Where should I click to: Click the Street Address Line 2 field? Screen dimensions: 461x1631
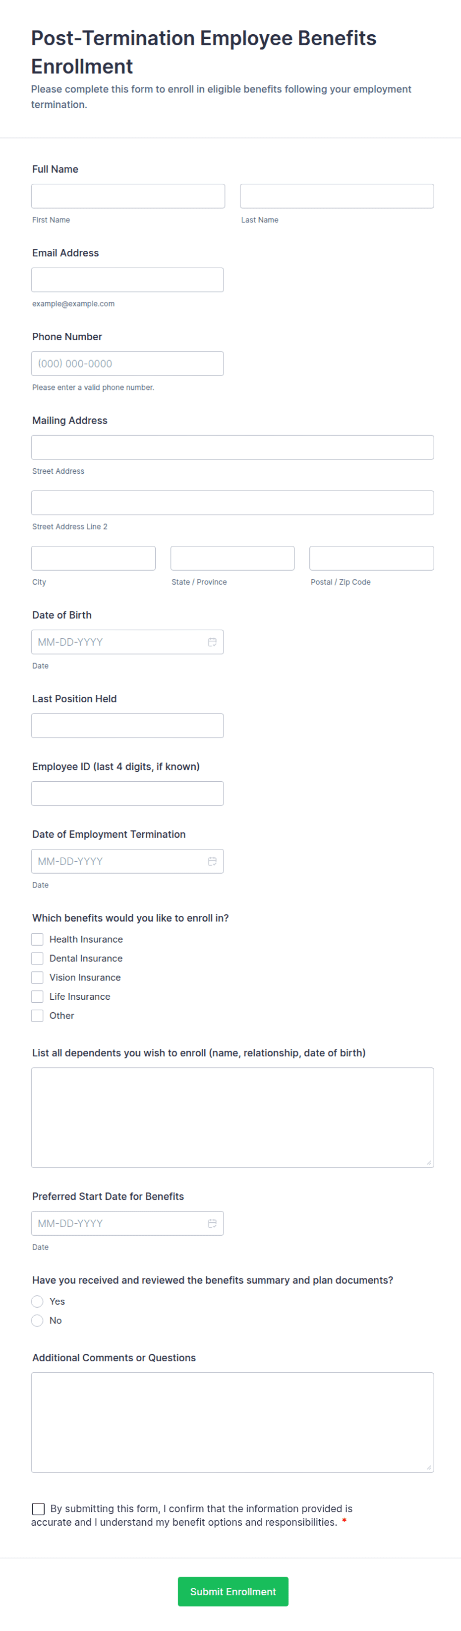coord(232,503)
